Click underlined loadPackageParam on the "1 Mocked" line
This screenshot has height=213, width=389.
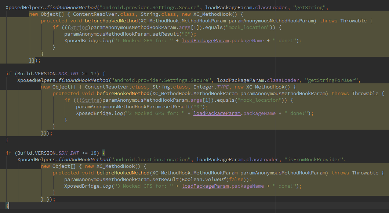click(205, 41)
